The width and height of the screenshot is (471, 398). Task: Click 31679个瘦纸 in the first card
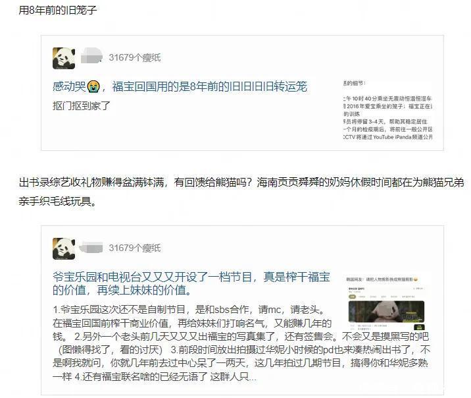tap(135, 57)
